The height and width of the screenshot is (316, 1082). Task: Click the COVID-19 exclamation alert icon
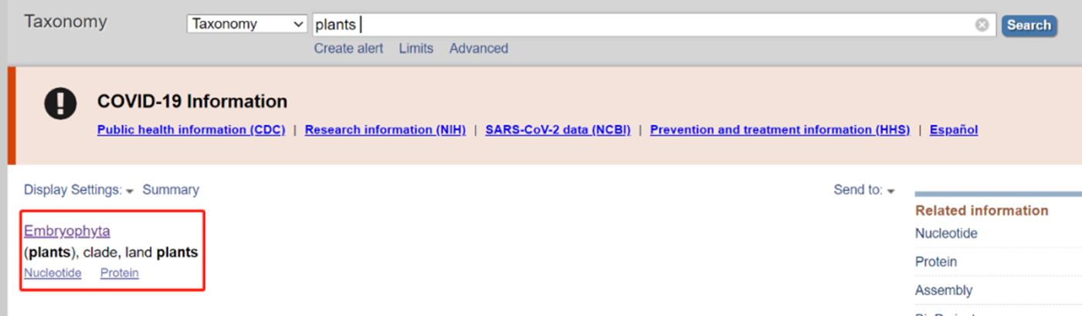point(60,103)
